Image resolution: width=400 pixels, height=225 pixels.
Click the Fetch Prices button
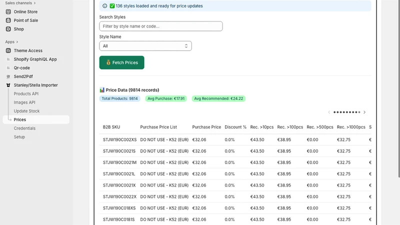point(121,62)
